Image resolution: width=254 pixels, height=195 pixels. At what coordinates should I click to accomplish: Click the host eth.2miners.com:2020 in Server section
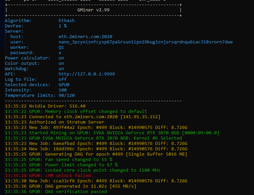[x=85, y=37]
